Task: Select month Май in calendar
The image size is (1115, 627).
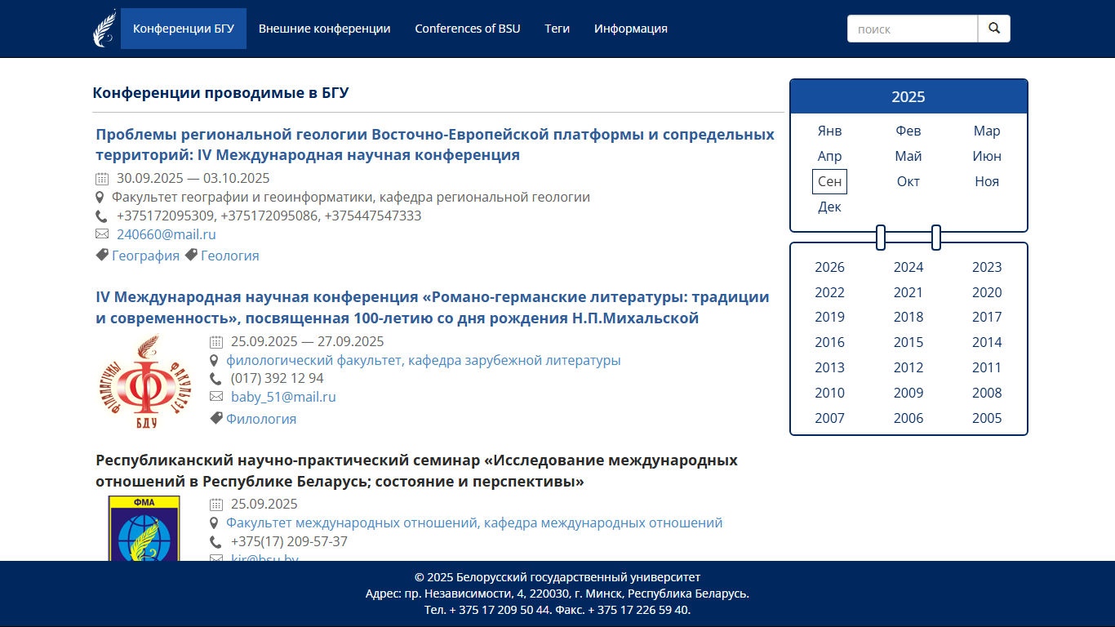Action: pyautogui.click(x=908, y=156)
